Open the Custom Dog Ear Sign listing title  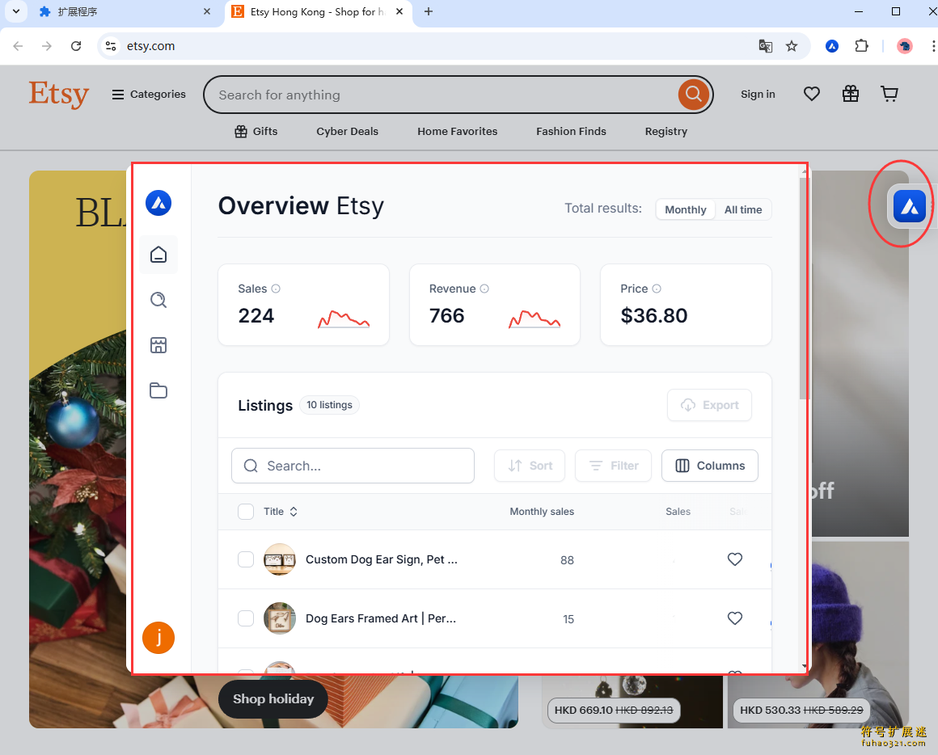tap(382, 559)
